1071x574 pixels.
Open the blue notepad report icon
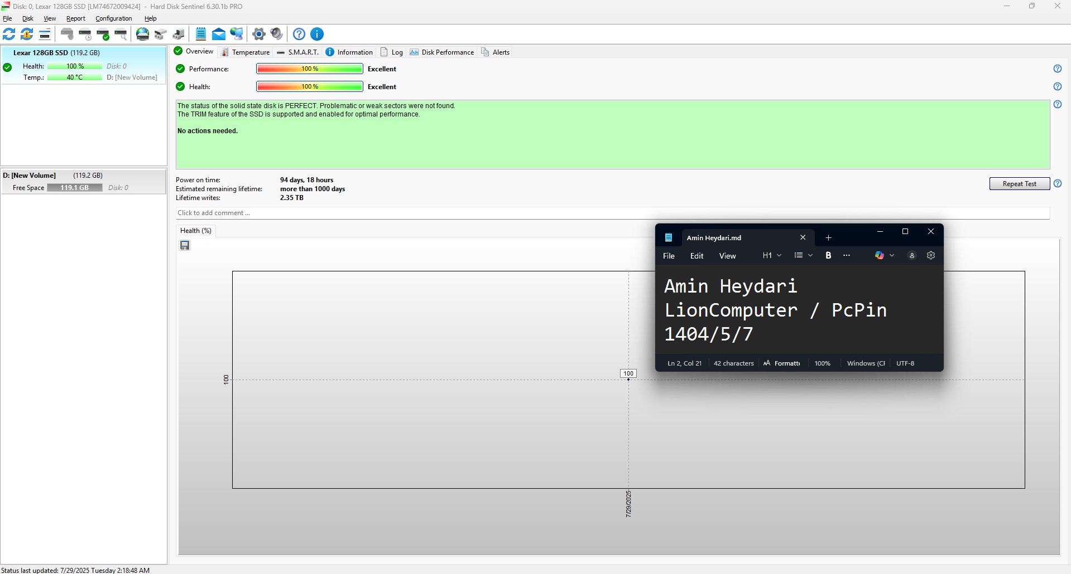click(x=201, y=34)
